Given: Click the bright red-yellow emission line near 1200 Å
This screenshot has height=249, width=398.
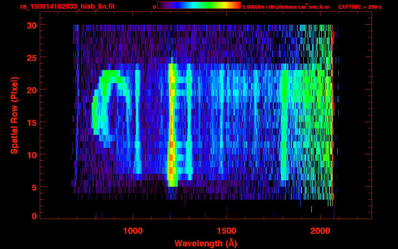Looking at the screenshot, I should [x=172, y=125].
